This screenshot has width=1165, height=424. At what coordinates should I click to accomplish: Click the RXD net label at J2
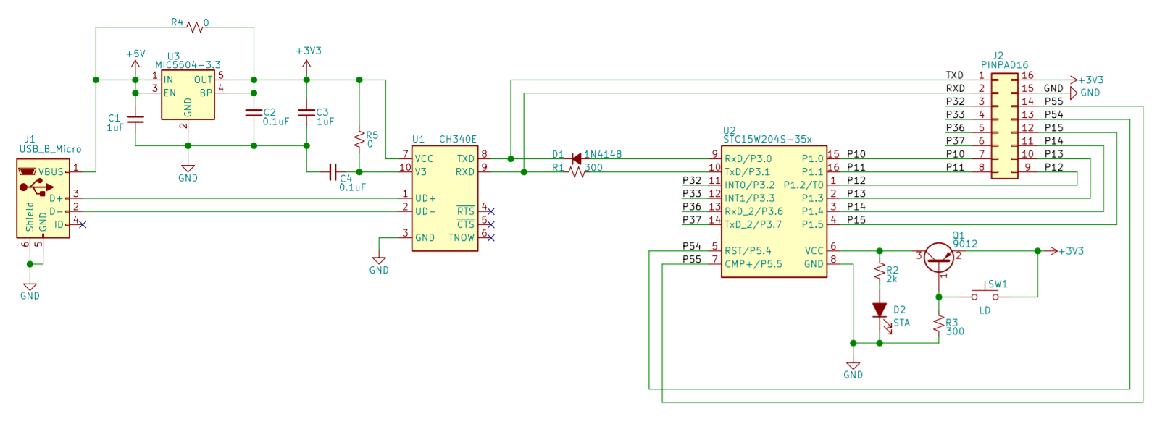click(955, 88)
